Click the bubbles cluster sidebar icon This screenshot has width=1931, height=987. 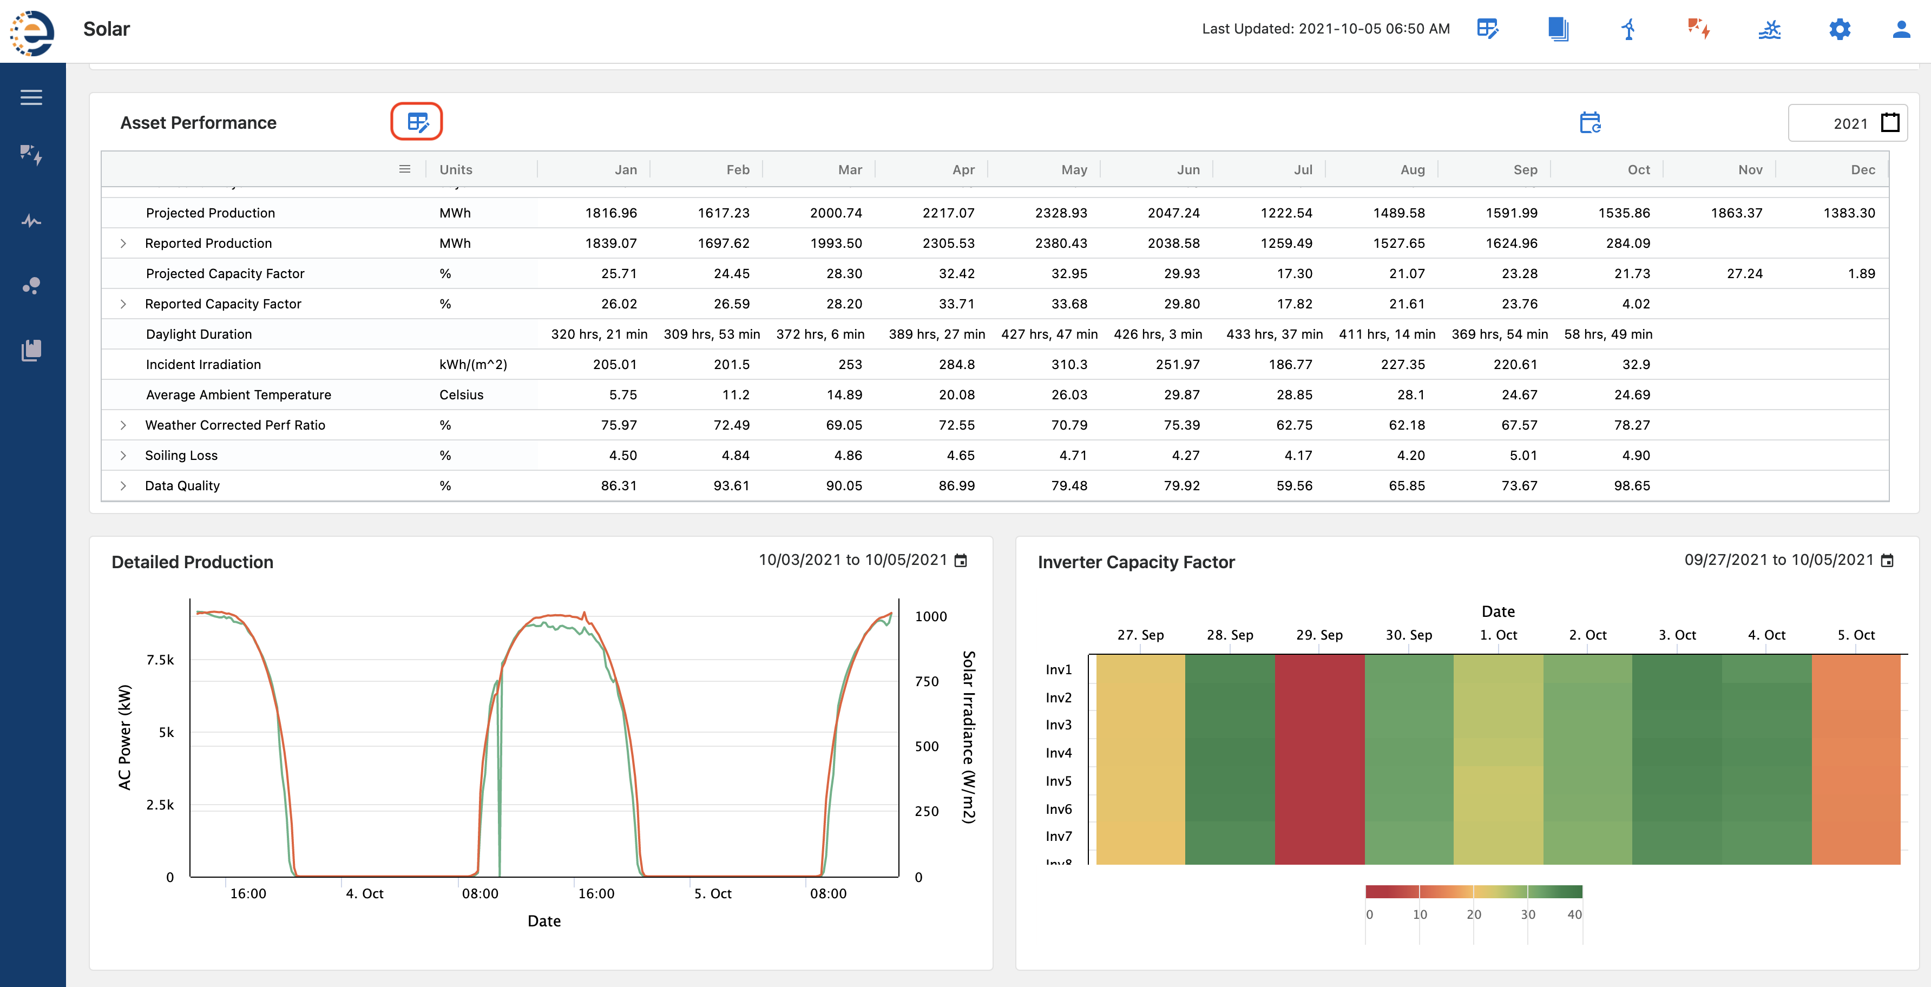(x=31, y=286)
